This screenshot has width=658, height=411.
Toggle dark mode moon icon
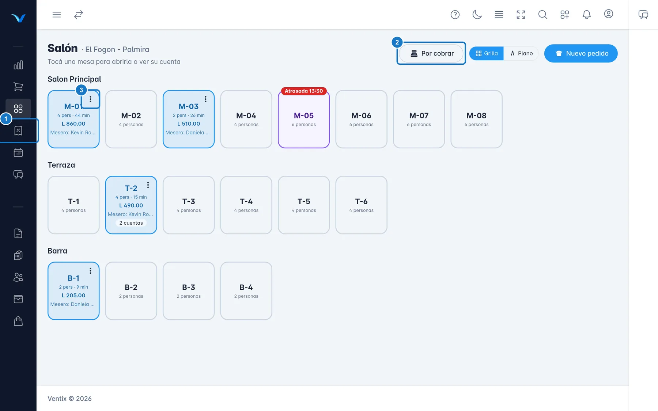coord(477,15)
